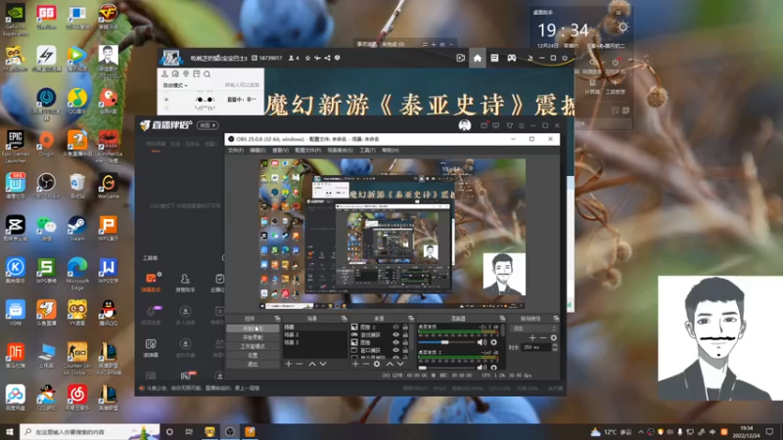Open the OBS Studio desktop shortcut
Screen dimensions: 783x440
click(46, 186)
